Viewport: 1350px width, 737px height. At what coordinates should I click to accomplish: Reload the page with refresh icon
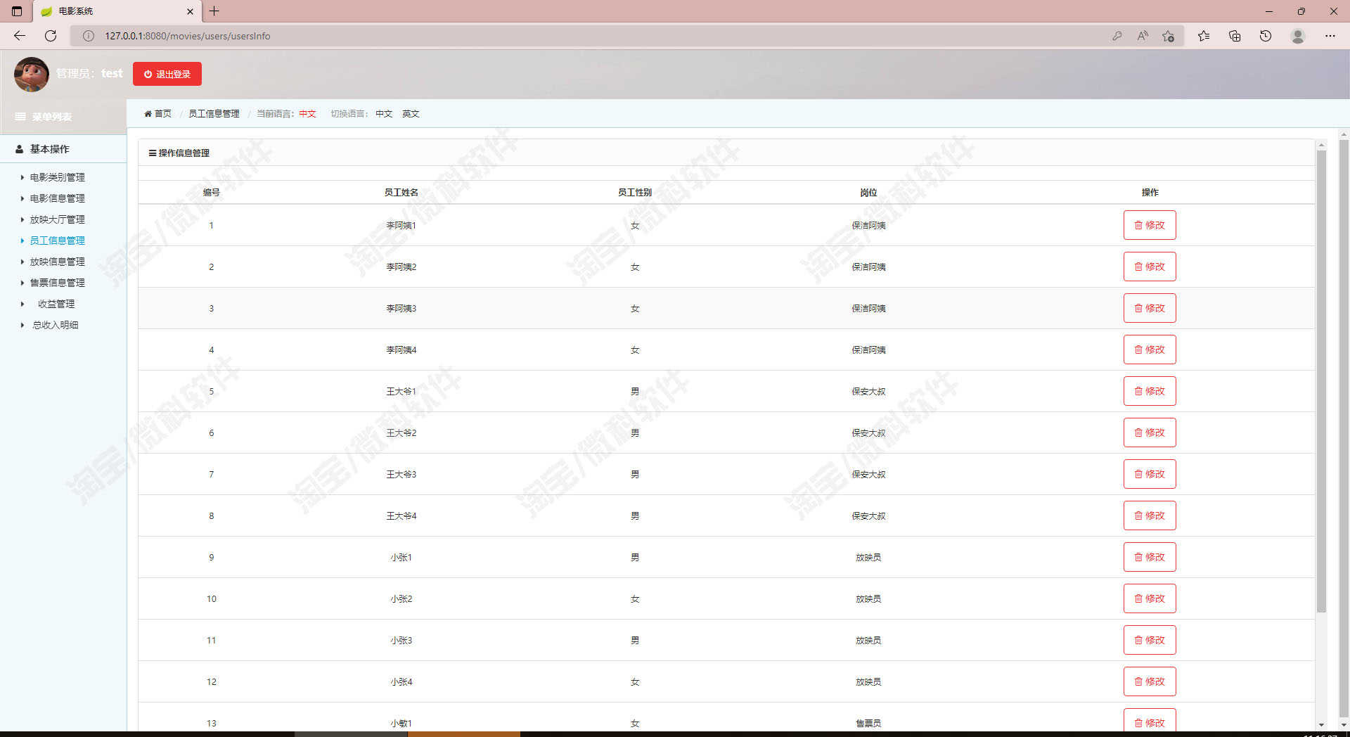pyautogui.click(x=51, y=36)
